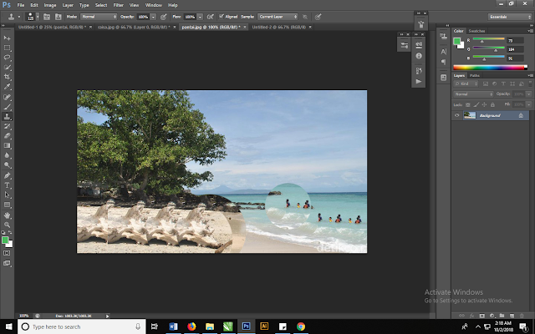Click the color spectrum ramp bar

(x=489, y=67)
